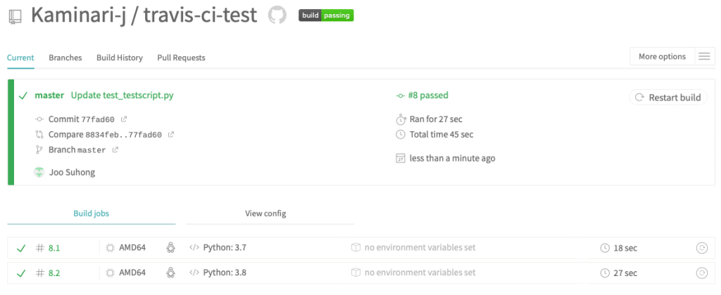Click the Joo Suhong avatar
Image resolution: width=721 pixels, height=295 pixels.
tap(39, 173)
